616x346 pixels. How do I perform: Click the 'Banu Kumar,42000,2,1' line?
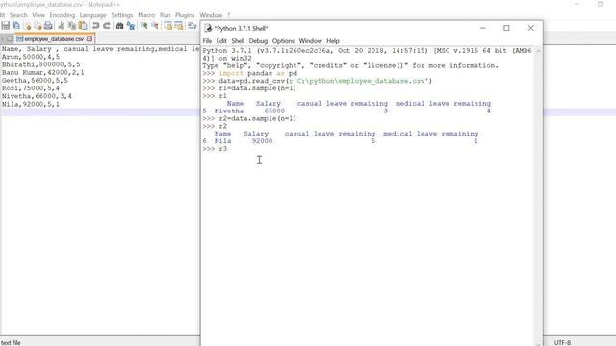[42, 73]
